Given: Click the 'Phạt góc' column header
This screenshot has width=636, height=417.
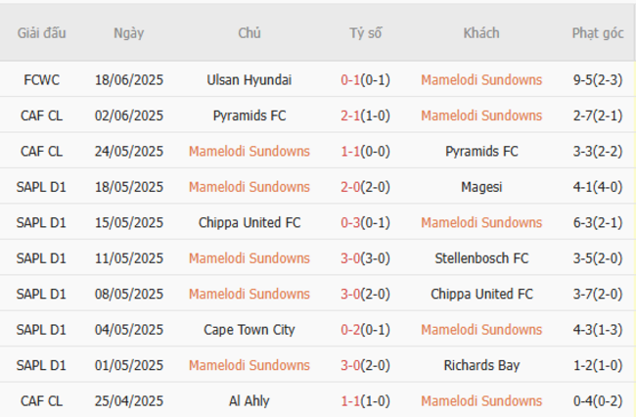Looking at the screenshot, I should 597,33.
